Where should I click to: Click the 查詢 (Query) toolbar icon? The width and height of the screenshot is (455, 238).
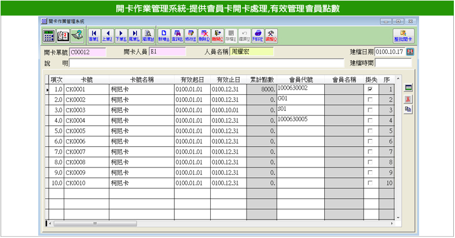point(177,35)
